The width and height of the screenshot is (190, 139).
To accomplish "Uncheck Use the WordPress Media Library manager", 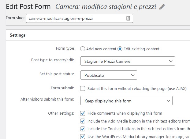I will coord(83,137).
